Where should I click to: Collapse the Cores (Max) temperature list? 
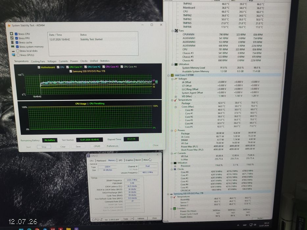tap(176, 107)
